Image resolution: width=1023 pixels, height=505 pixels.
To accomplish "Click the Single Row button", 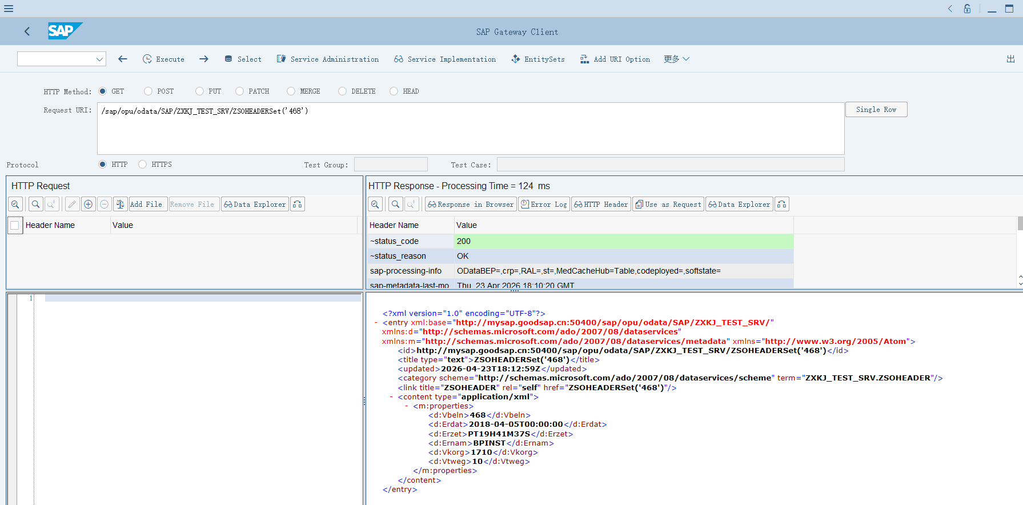I will tap(876, 110).
